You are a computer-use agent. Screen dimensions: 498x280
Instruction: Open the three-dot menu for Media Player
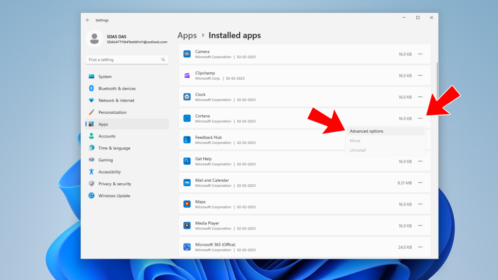tap(420, 226)
